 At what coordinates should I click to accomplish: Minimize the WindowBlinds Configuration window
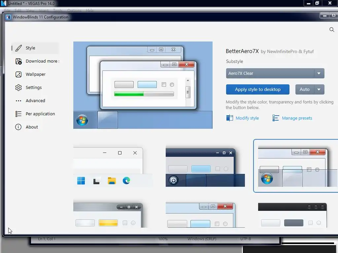pos(325,15)
